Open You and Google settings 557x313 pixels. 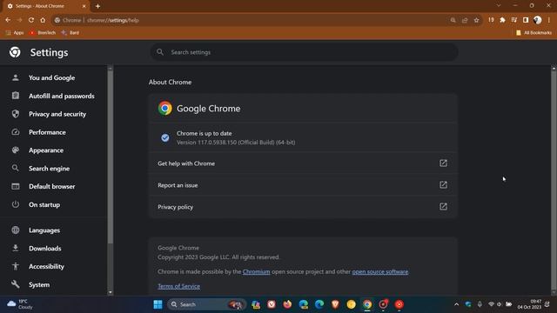53,77
